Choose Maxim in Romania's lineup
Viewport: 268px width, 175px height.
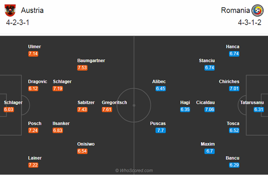click(208, 144)
